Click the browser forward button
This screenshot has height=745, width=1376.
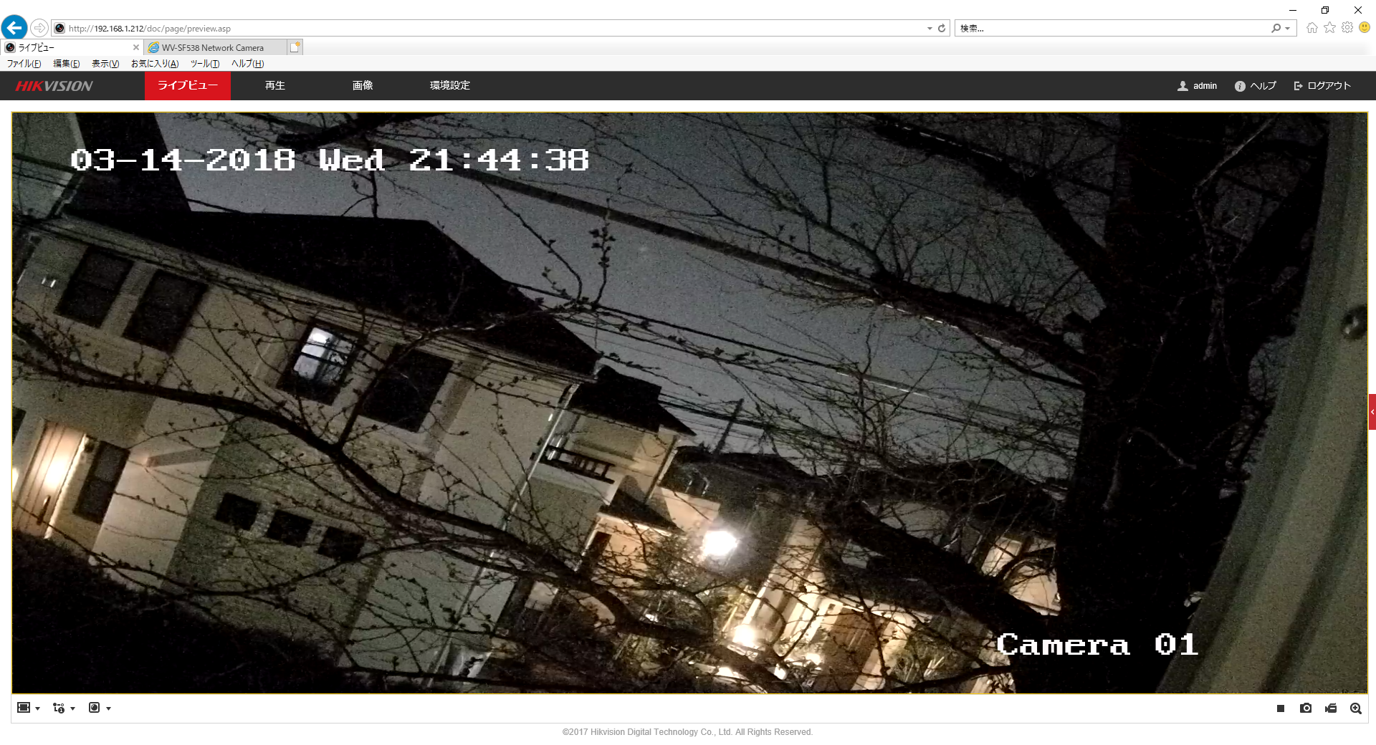pyautogui.click(x=39, y=28)
